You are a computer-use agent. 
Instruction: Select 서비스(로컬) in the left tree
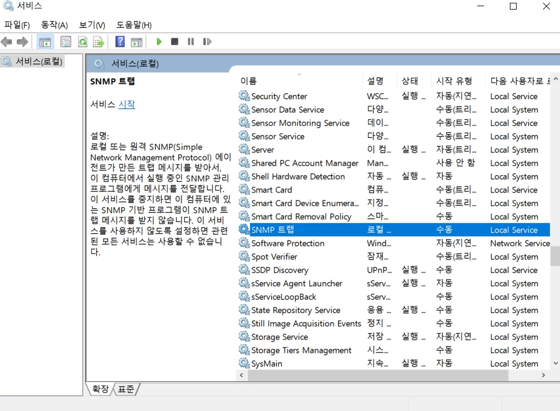tap(39, 61)
